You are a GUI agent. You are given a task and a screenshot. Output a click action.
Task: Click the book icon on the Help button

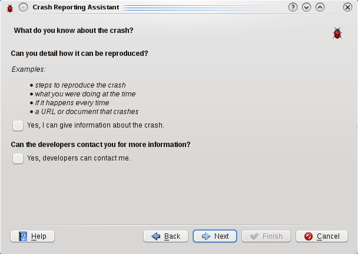pyautogui.click(x=23, y=236)
